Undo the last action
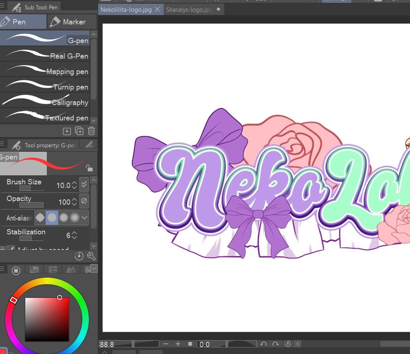 tap(264, 344)
